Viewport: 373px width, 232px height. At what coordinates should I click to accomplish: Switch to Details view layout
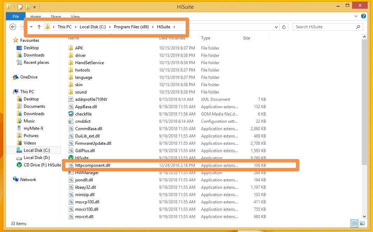point(354,223)
